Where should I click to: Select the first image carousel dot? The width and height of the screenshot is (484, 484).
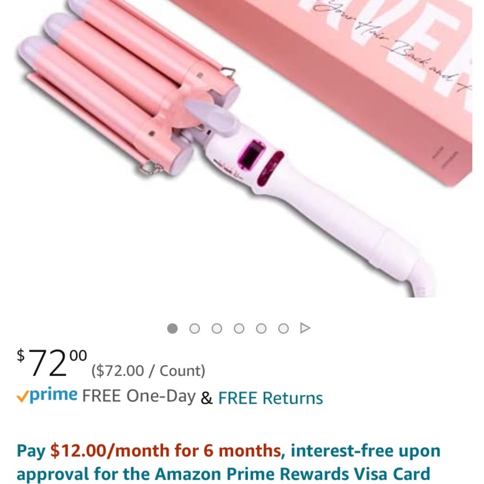172,329
